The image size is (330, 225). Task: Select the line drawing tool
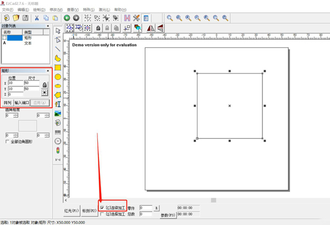58,49
